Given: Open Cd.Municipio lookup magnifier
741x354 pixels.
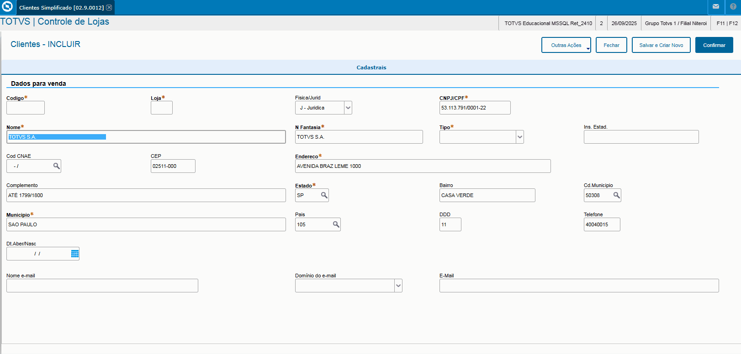Looking at the screenshot, I should click(x=616, y=195).
